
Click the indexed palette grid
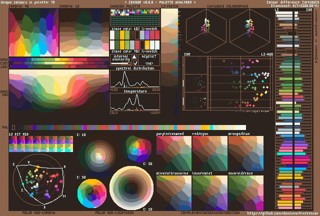click(x=135, y=17)
